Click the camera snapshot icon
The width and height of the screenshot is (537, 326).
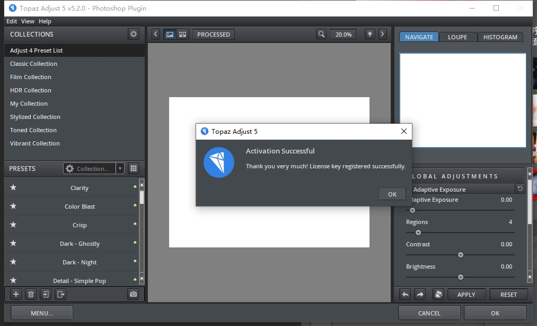(x=134, y=294)
